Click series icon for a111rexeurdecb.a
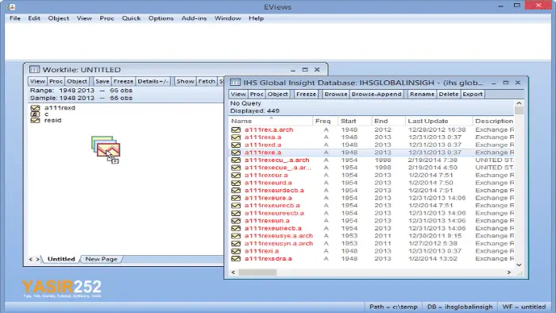This screenshot has width=556, height=313. pos(236,191)
